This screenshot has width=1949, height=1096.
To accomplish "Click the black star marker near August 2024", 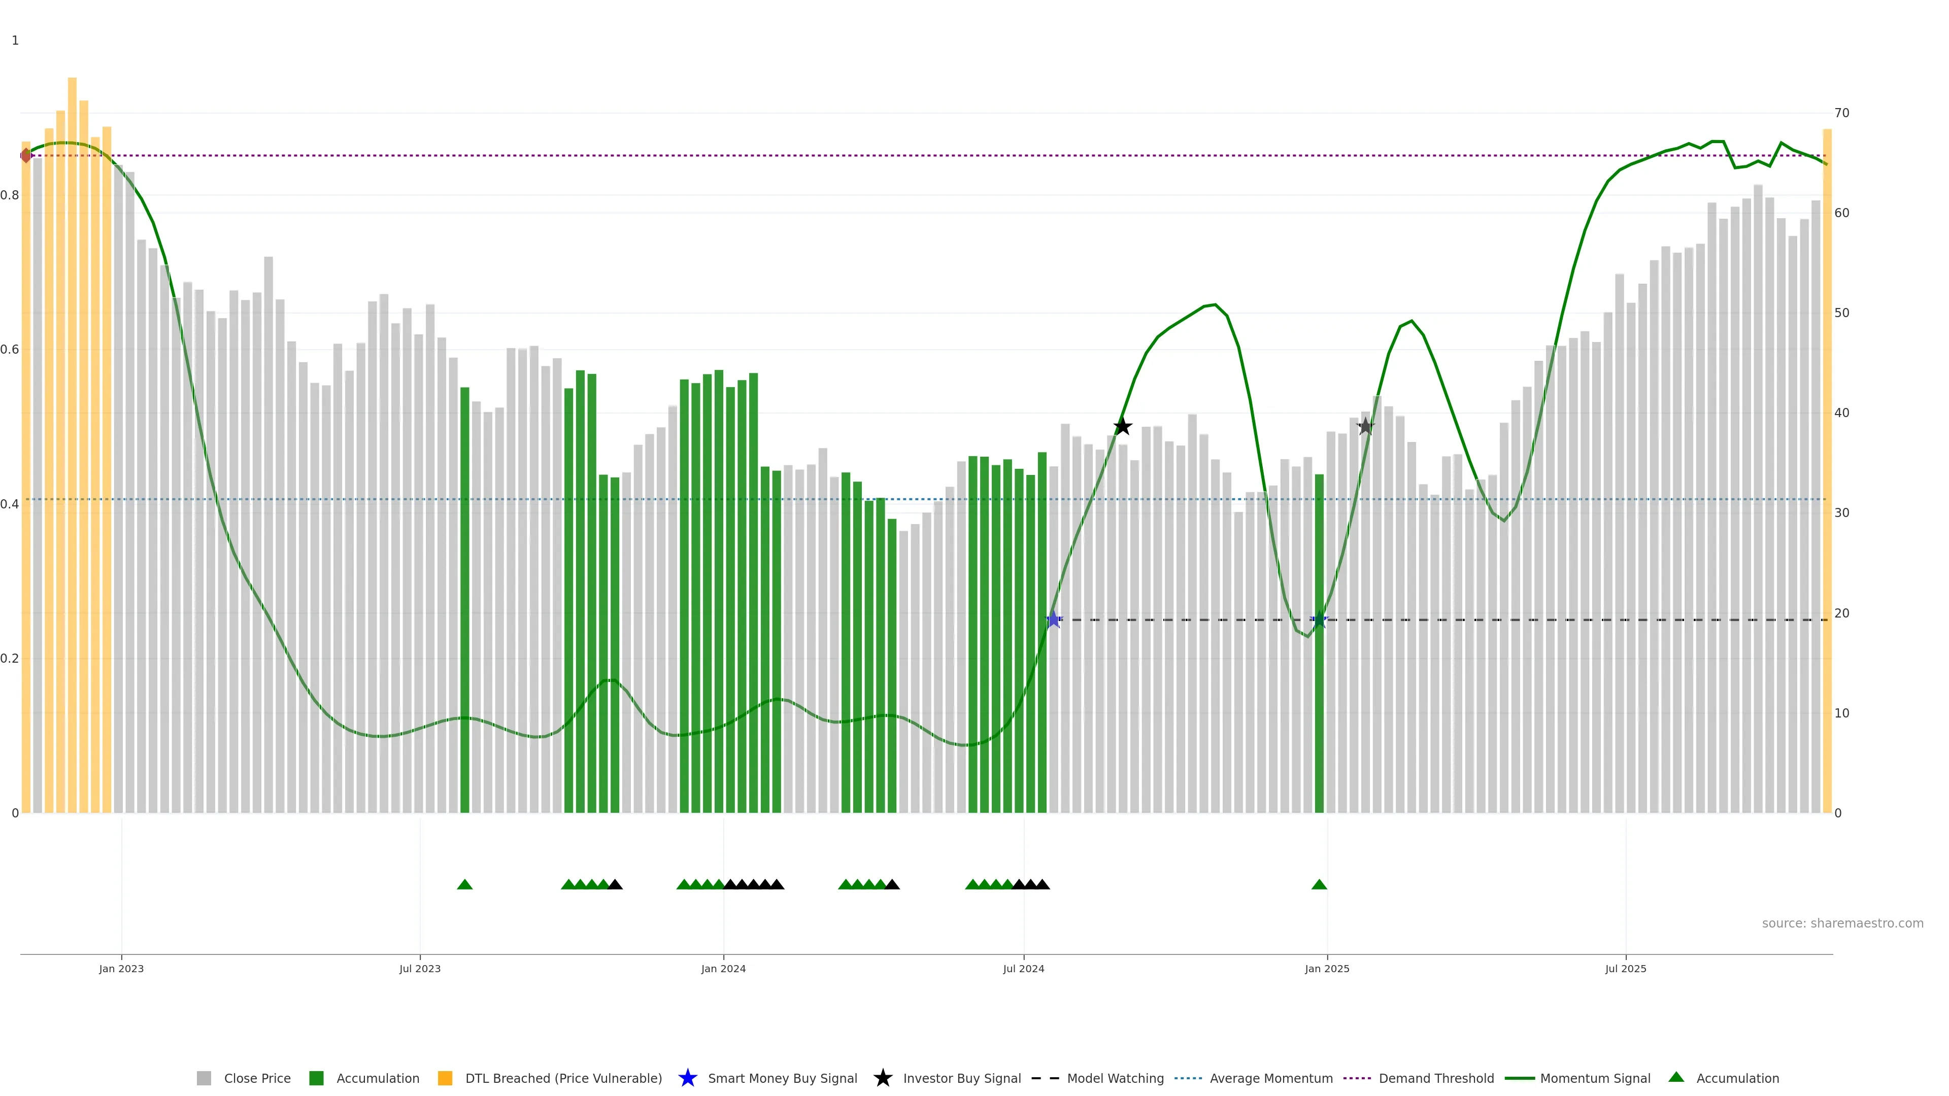I will click(x=1123, y=427).
